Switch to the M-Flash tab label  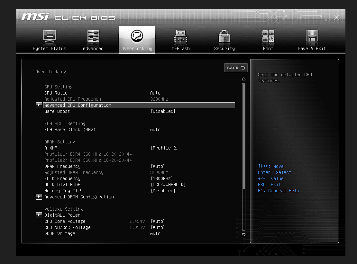tap(180, 49)
